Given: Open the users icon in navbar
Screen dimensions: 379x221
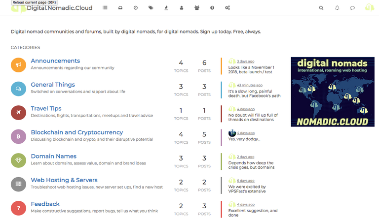Looking at the screenshot, I should pos(182,8).
